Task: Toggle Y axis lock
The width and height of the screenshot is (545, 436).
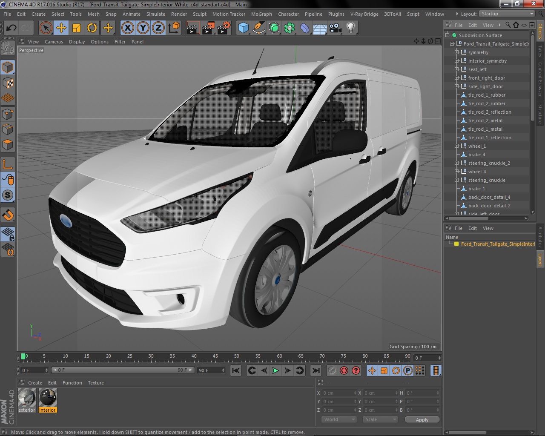Action: point(143,28)
